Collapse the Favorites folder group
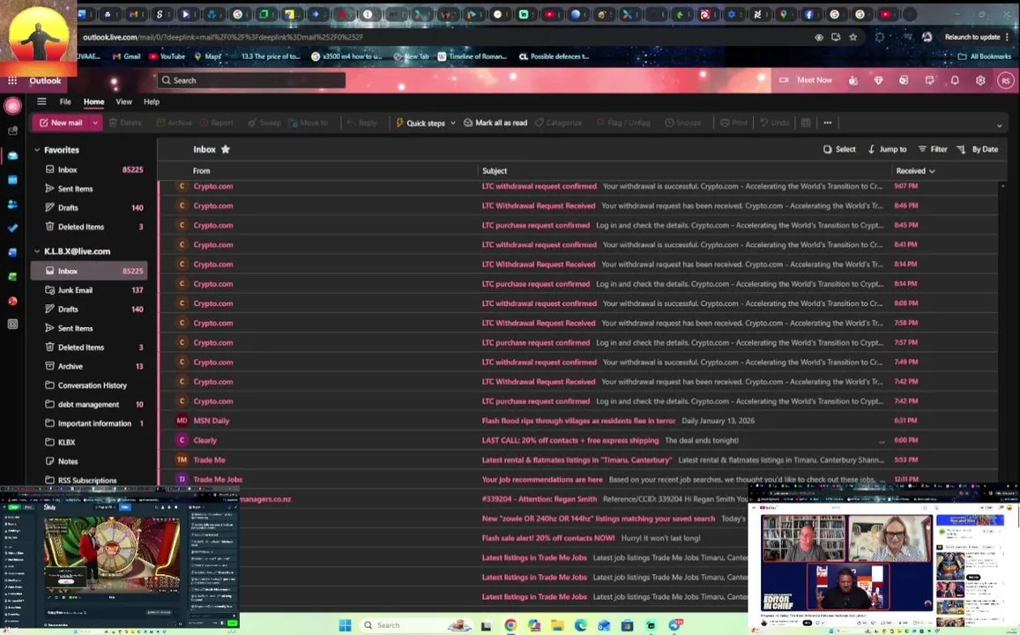 37,150
